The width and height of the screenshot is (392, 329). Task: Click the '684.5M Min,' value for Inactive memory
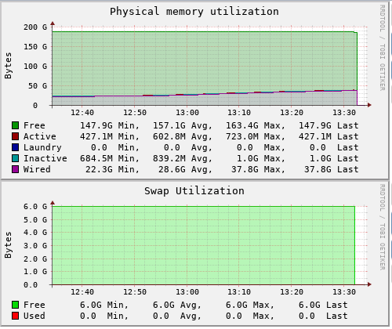pyautogui.click(x=110, y=158)
